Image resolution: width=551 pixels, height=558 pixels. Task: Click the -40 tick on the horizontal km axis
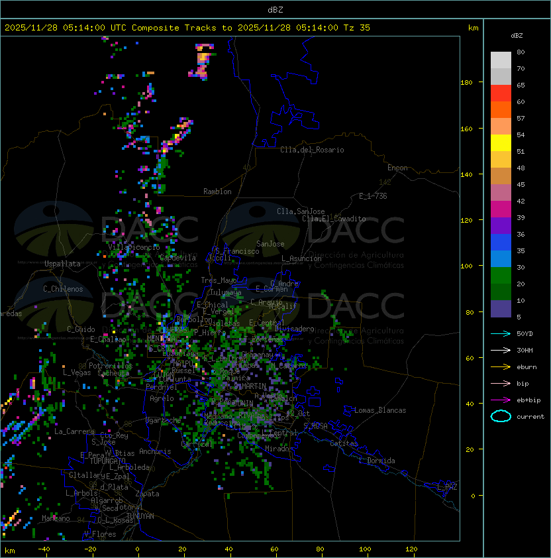[44, 549]
